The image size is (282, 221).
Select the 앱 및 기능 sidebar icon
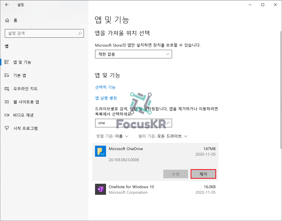coord(7,62)
